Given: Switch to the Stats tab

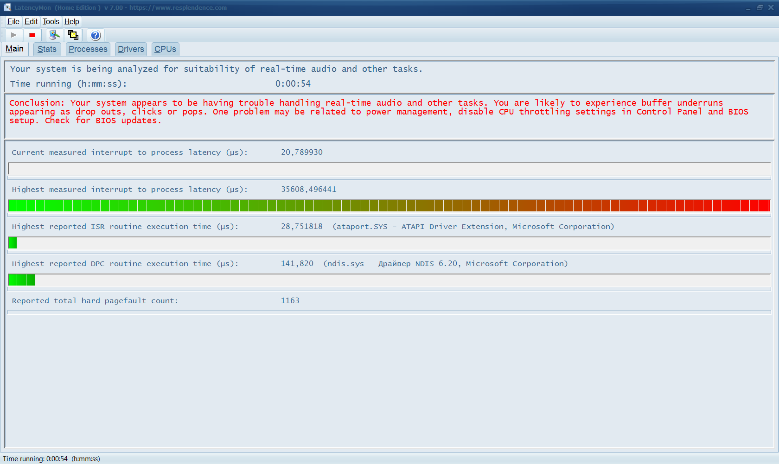Looking at the screenshot, I should (x=47, y=49).
